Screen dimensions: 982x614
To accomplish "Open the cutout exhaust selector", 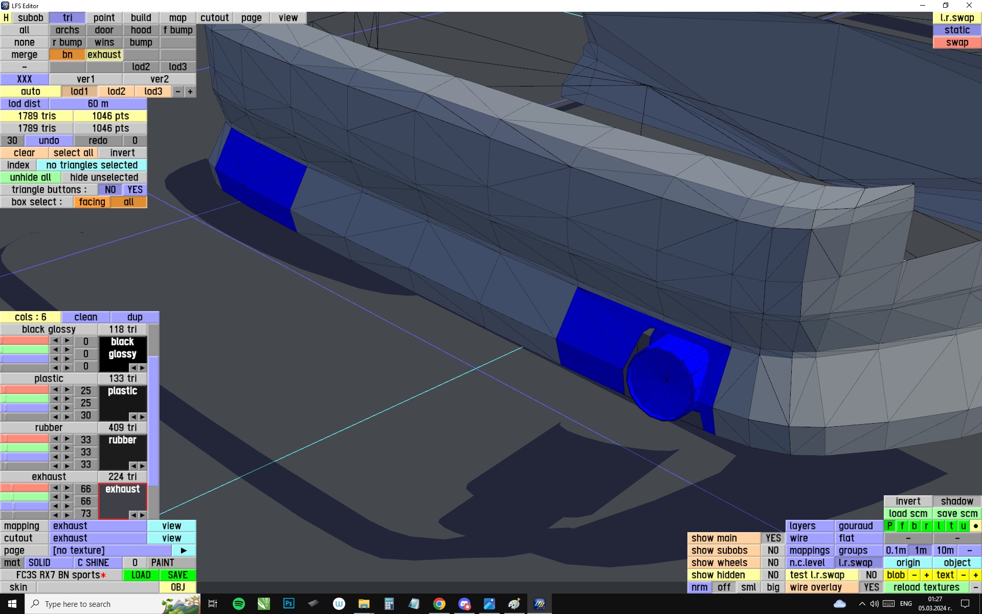I will 98,538.
